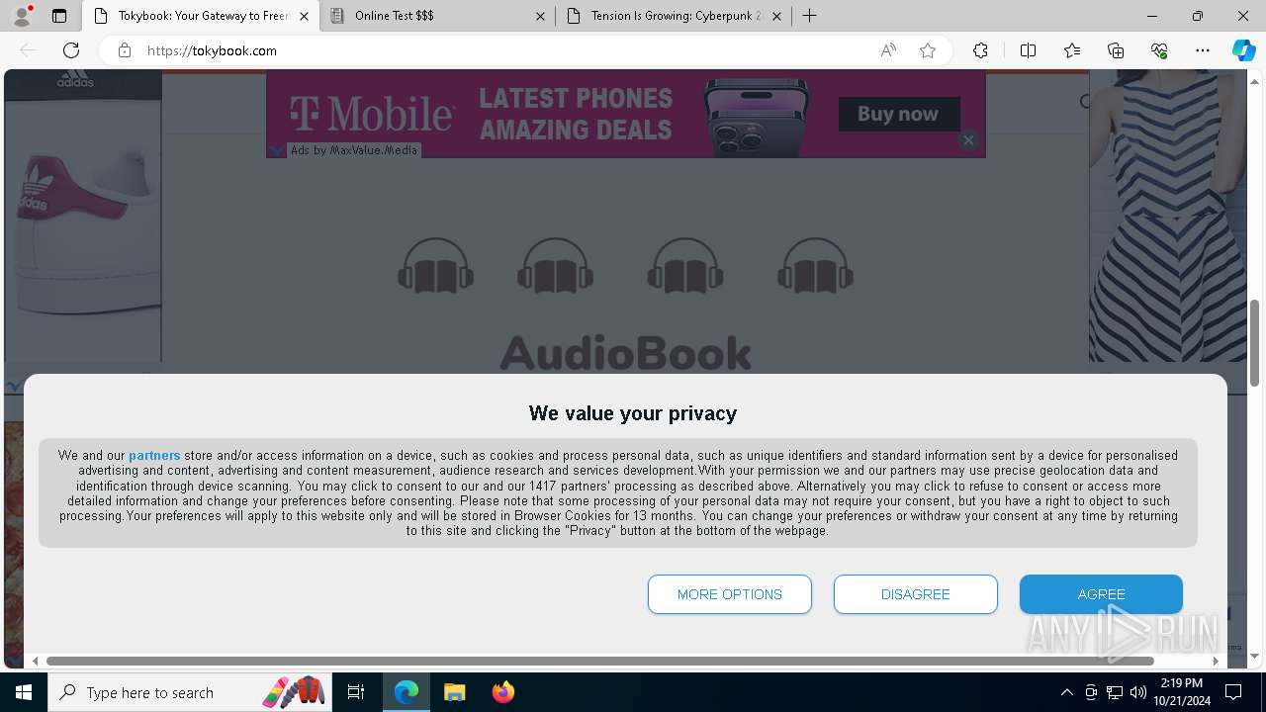Viewport: 1266px width, 712px height.
Task: Open the Edge profile icon
Action: (x=22, y=16)
